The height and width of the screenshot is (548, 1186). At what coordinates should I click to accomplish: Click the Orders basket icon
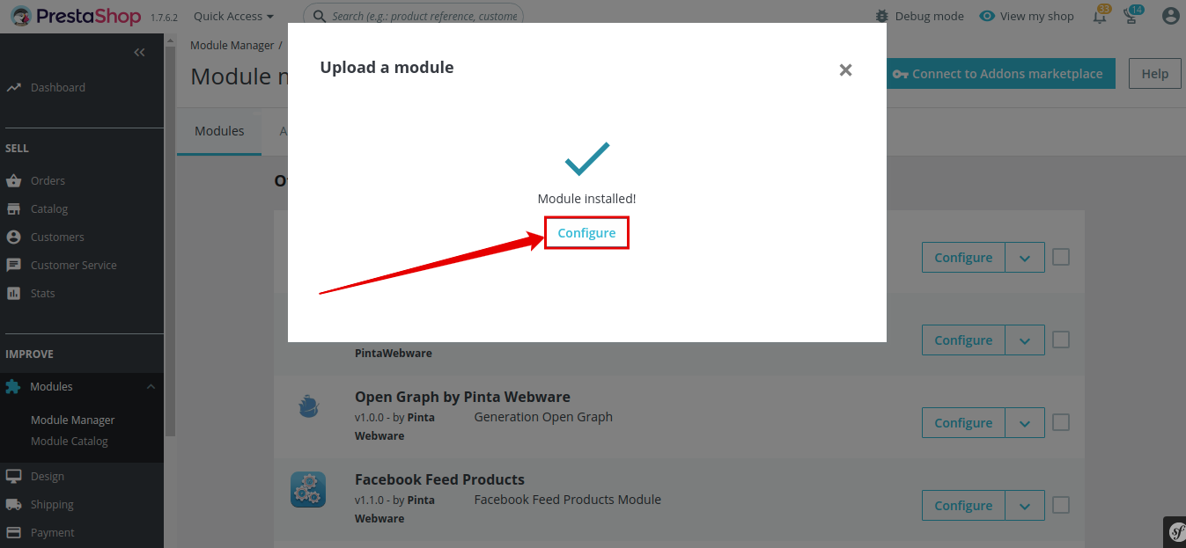(13, 181)
